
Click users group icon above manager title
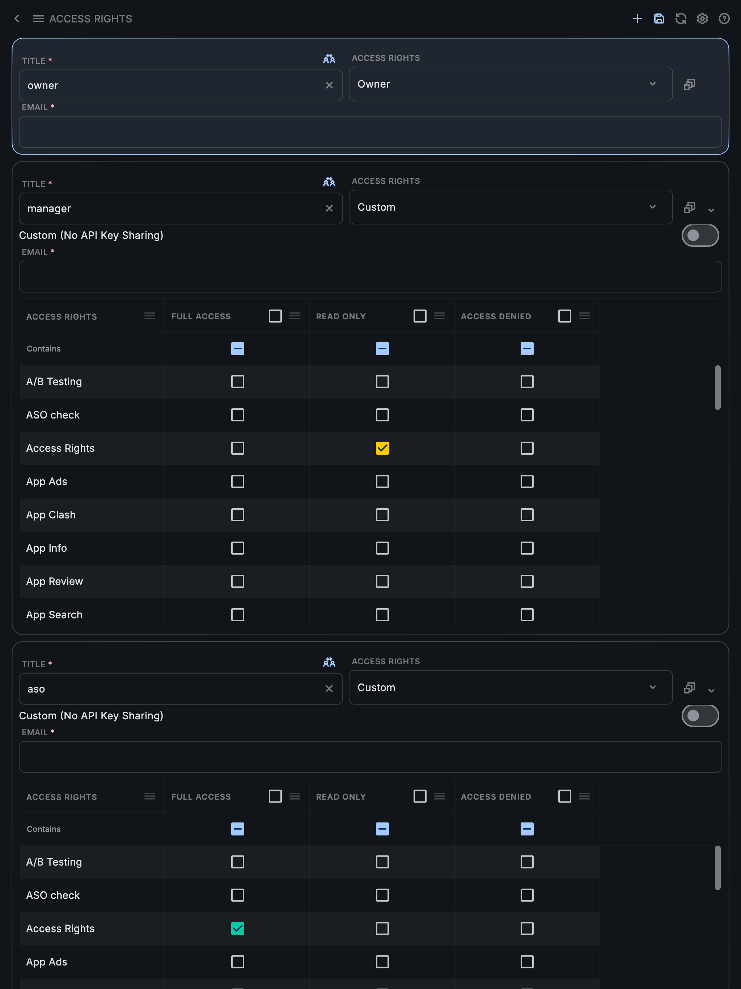329,182
